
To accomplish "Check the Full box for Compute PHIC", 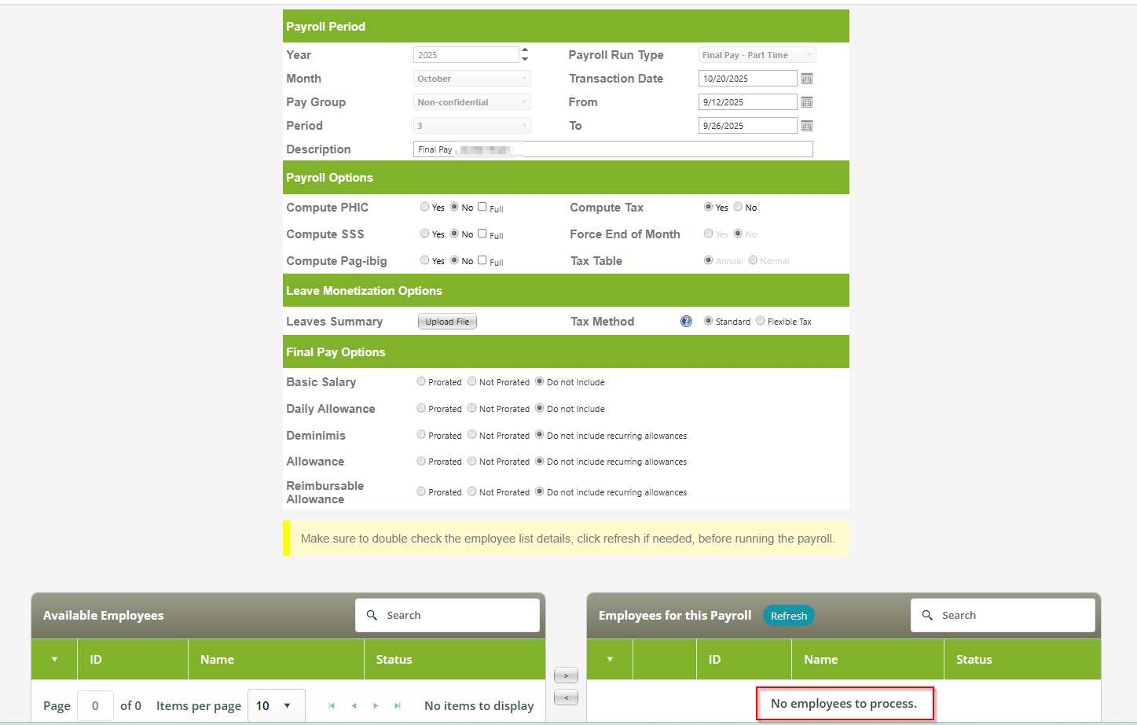I will tap(482, 207).
